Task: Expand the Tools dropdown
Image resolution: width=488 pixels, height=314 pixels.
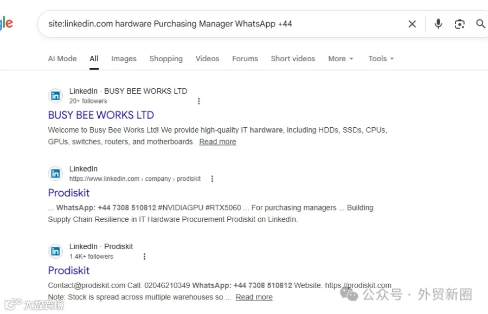Action: (x=381, y=58)
